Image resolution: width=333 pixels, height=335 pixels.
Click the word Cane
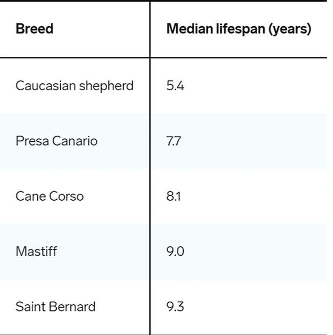(x=30, y=196)
